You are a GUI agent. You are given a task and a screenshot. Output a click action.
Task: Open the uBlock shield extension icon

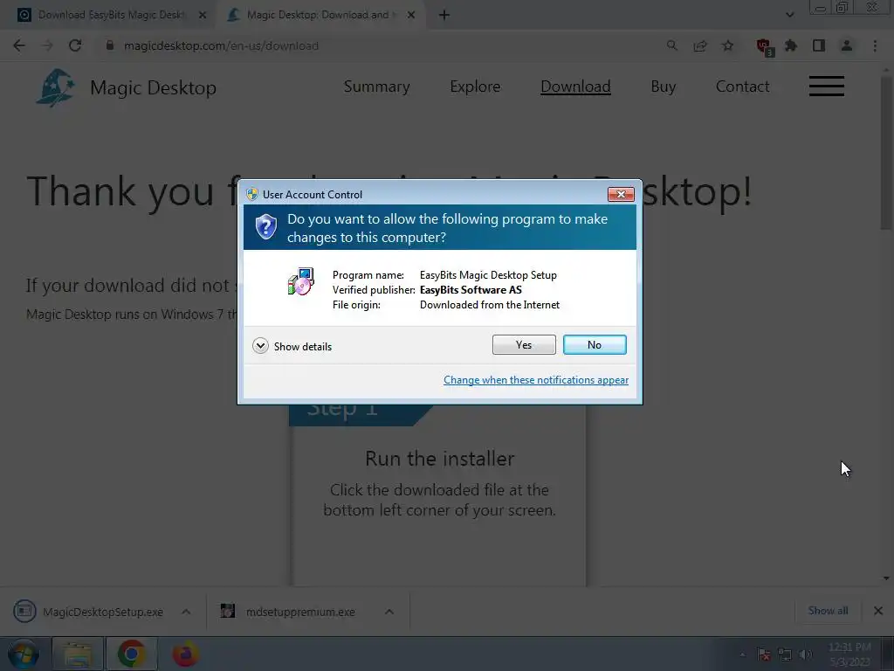click(764, 47)
